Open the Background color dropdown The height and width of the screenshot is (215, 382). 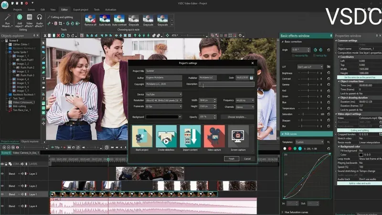pos(163,117)
